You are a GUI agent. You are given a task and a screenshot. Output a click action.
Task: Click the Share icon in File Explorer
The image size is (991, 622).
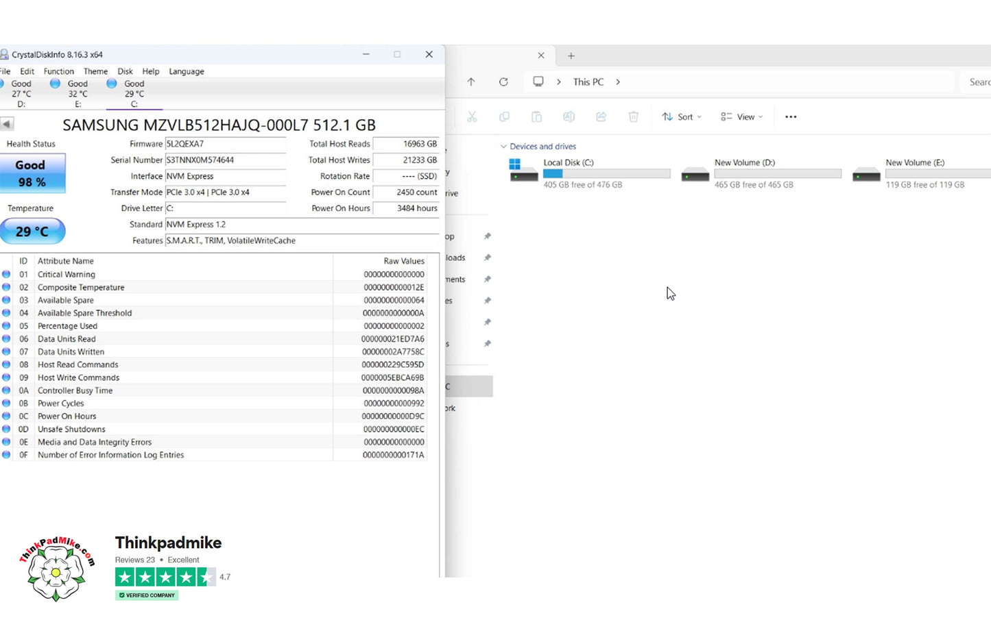point(601,116)
